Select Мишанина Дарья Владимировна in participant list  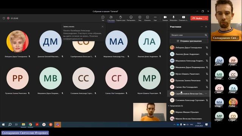point(189,67)
